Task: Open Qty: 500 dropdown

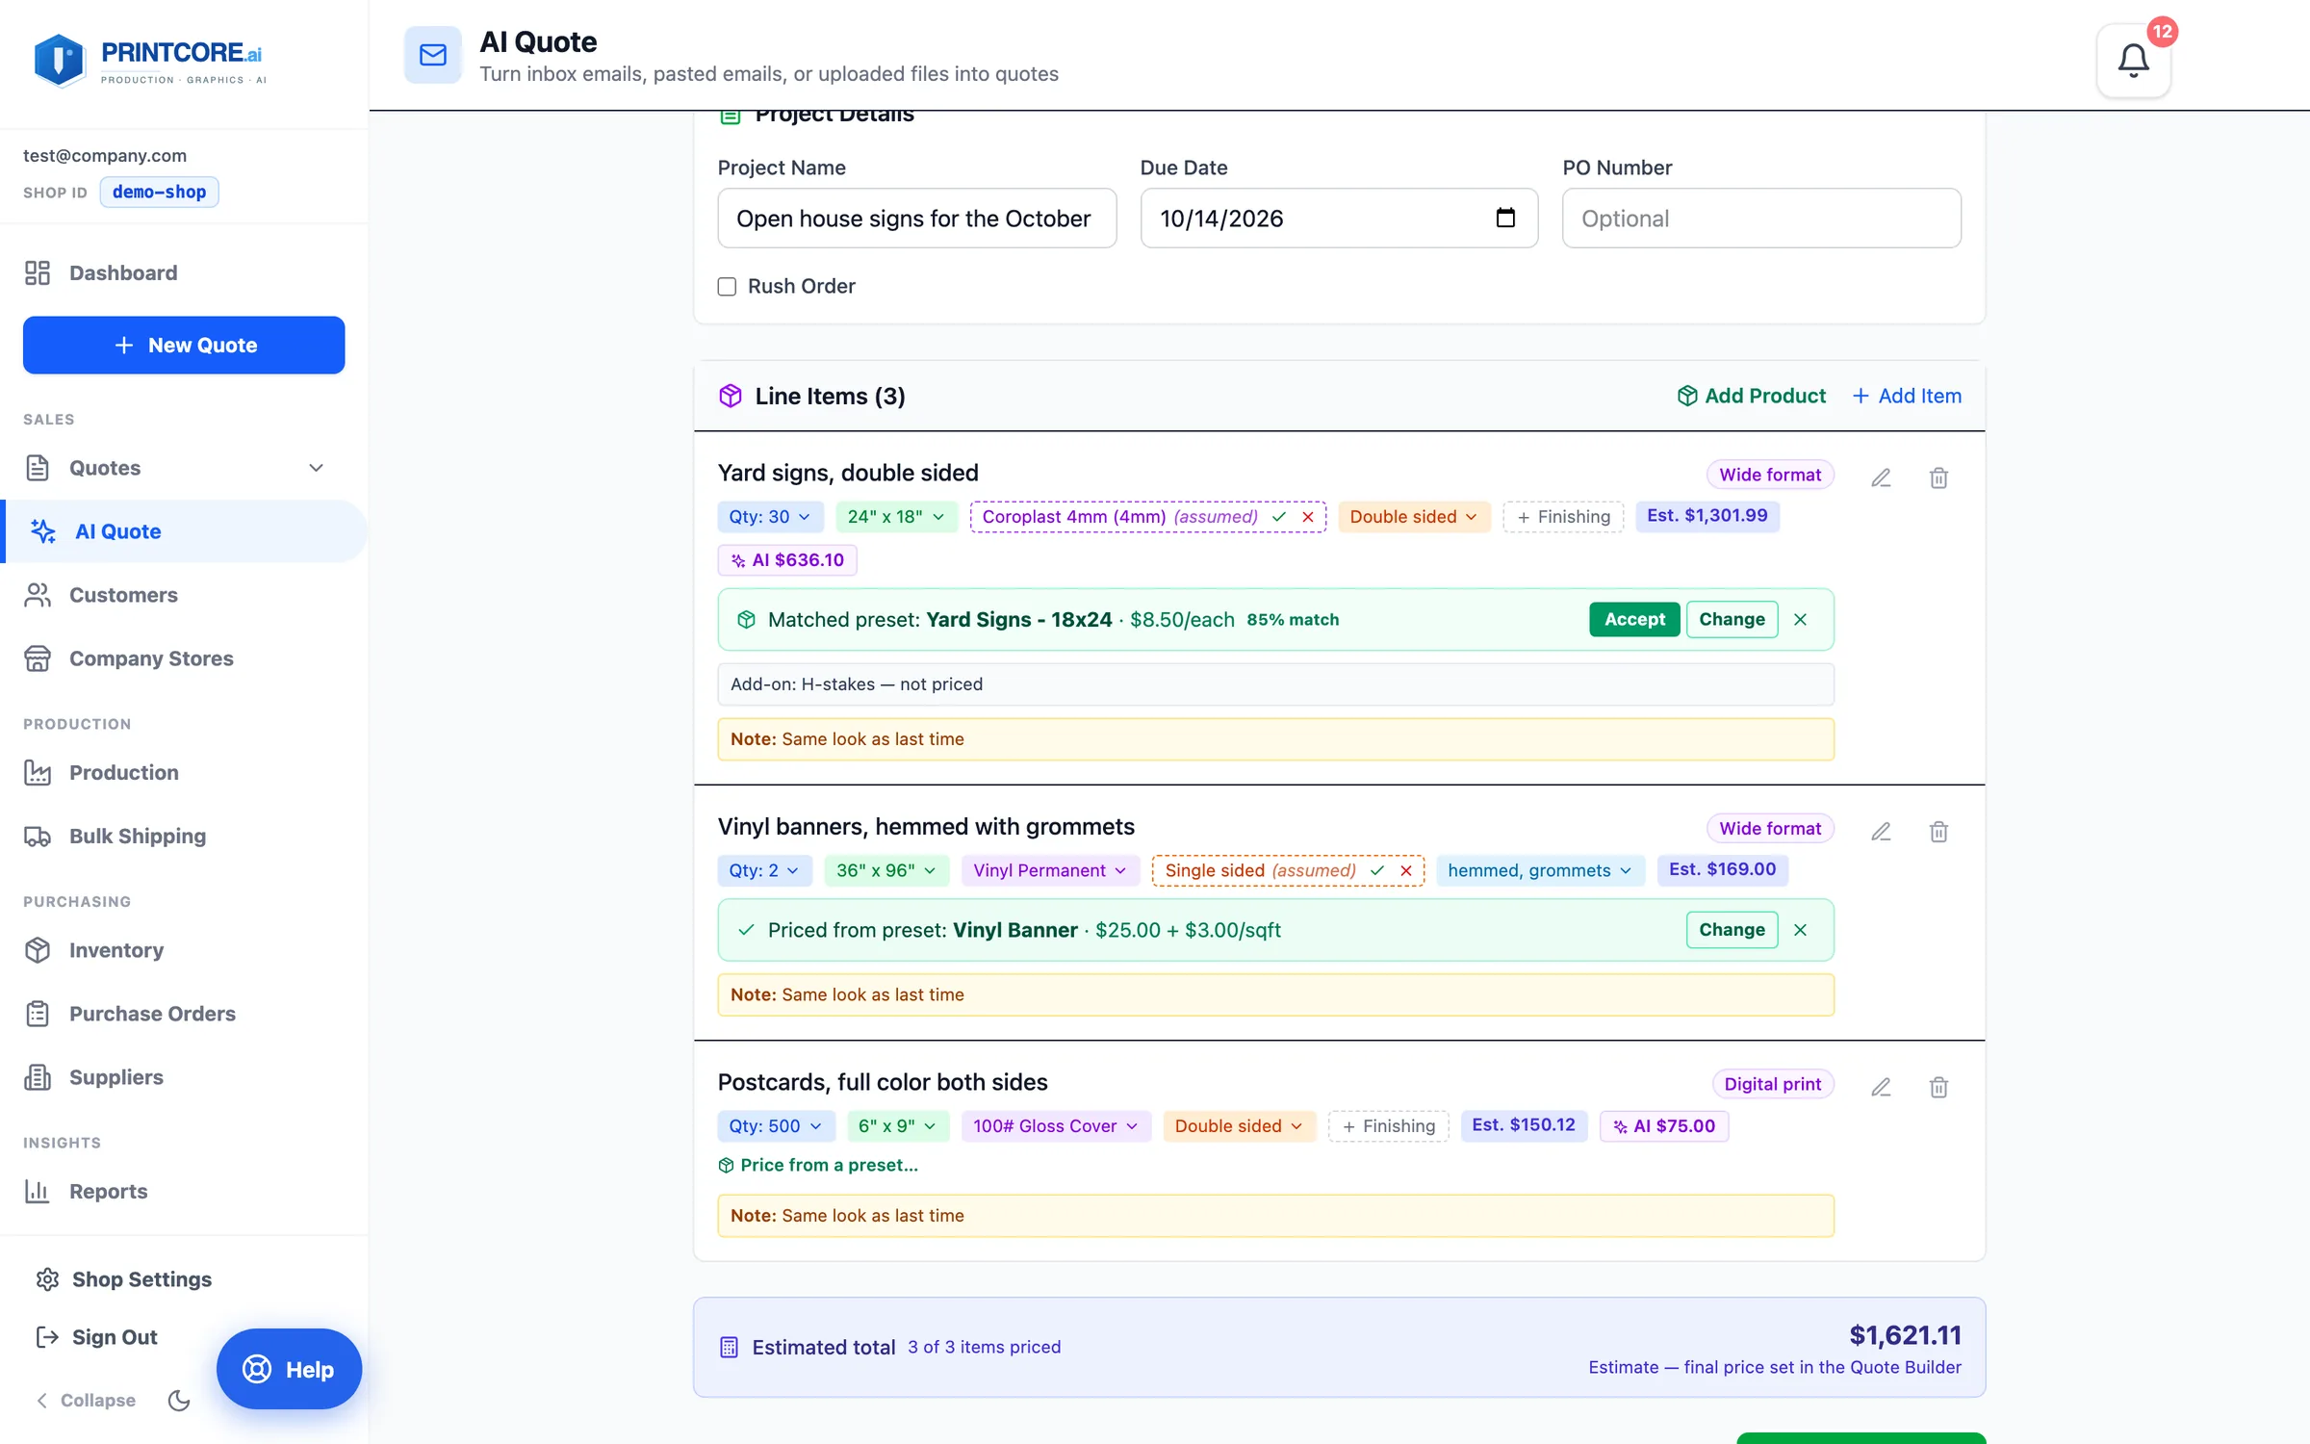Action: click(x=776, y=1126)
